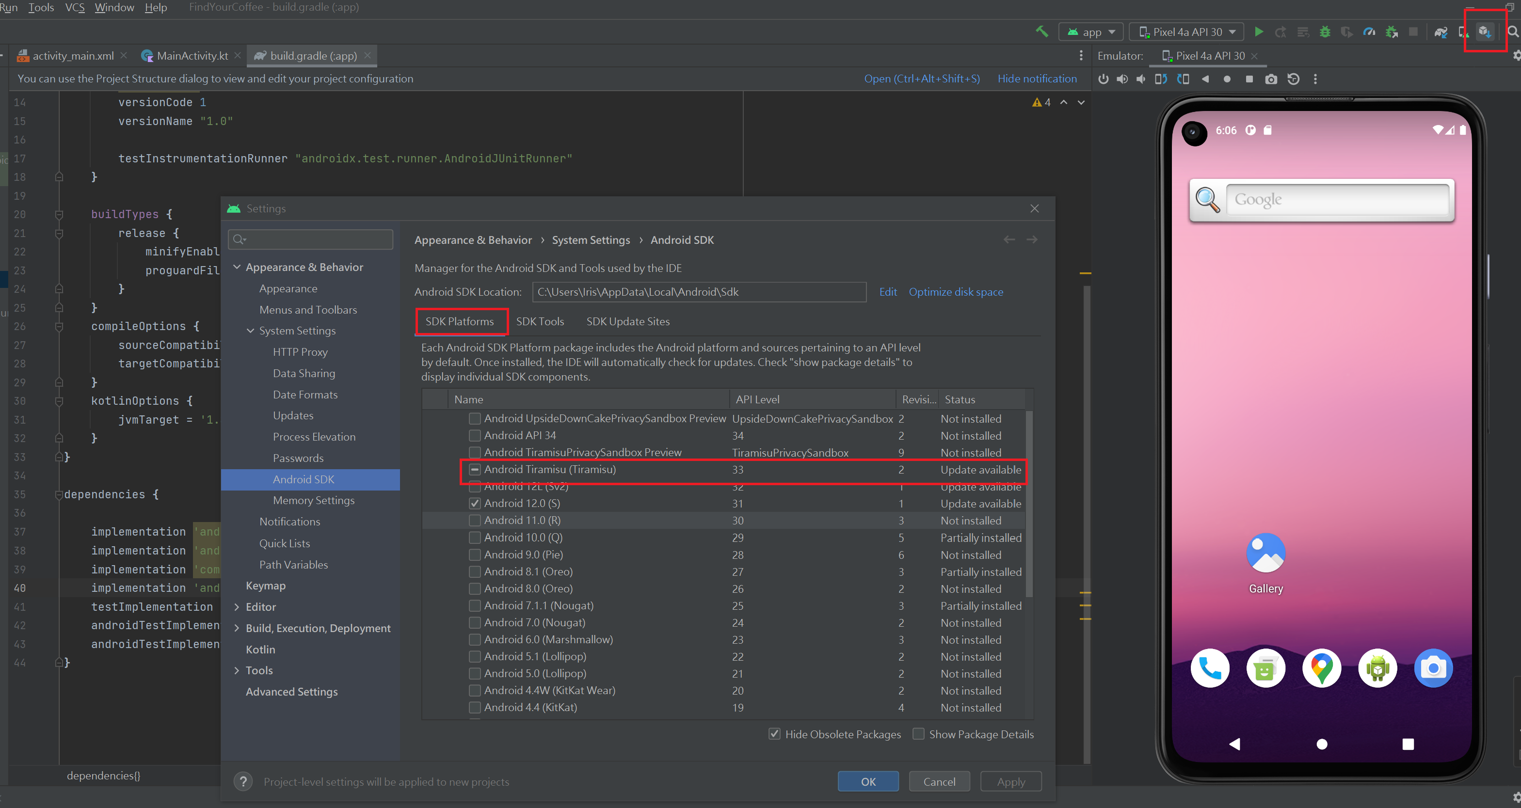
Task: Expand the Editor settings section
Action: point(237,607)
